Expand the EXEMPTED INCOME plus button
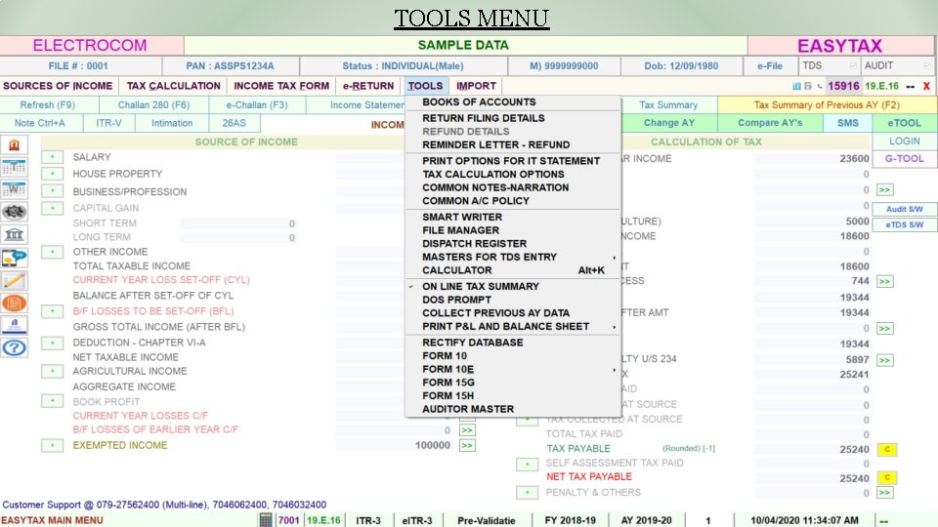The height and width of the screenshot is (527, 938). pyautogui.click(x=52, y=445)
